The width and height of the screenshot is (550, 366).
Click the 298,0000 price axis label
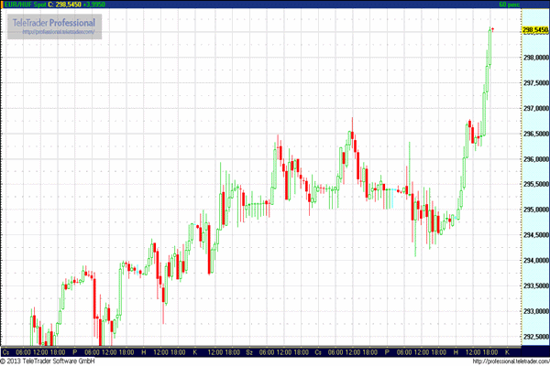click(534, 57)
